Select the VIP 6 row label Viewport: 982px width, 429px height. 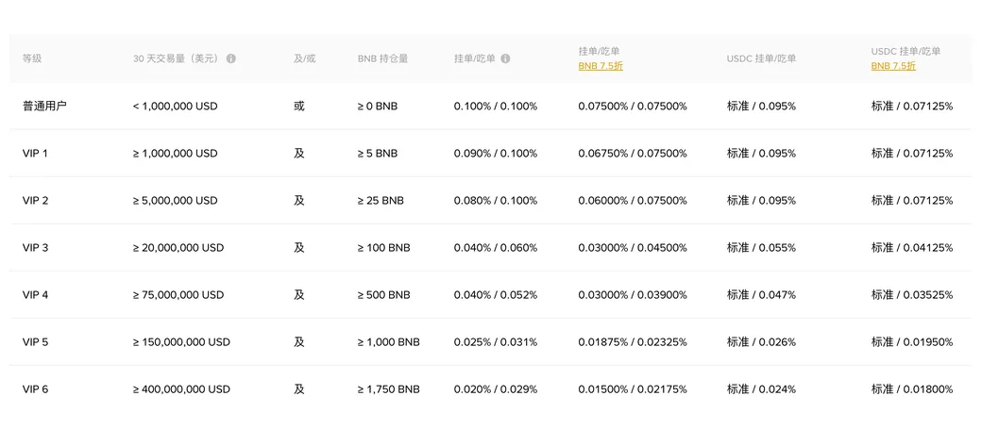pyautogui.click(x=35, y=389)
